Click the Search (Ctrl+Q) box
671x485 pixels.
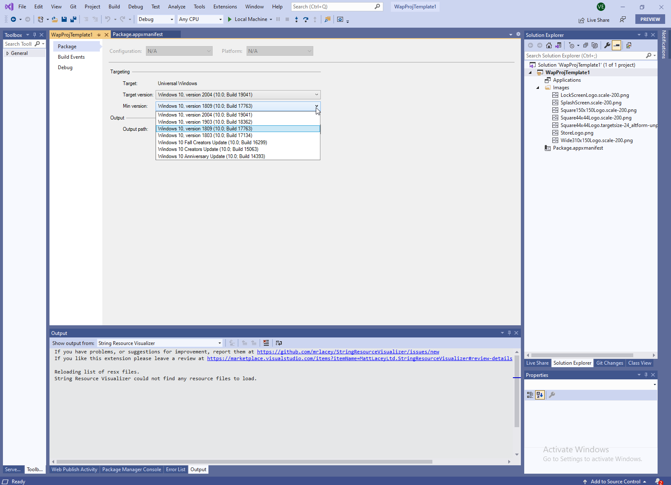coord(337,7)
